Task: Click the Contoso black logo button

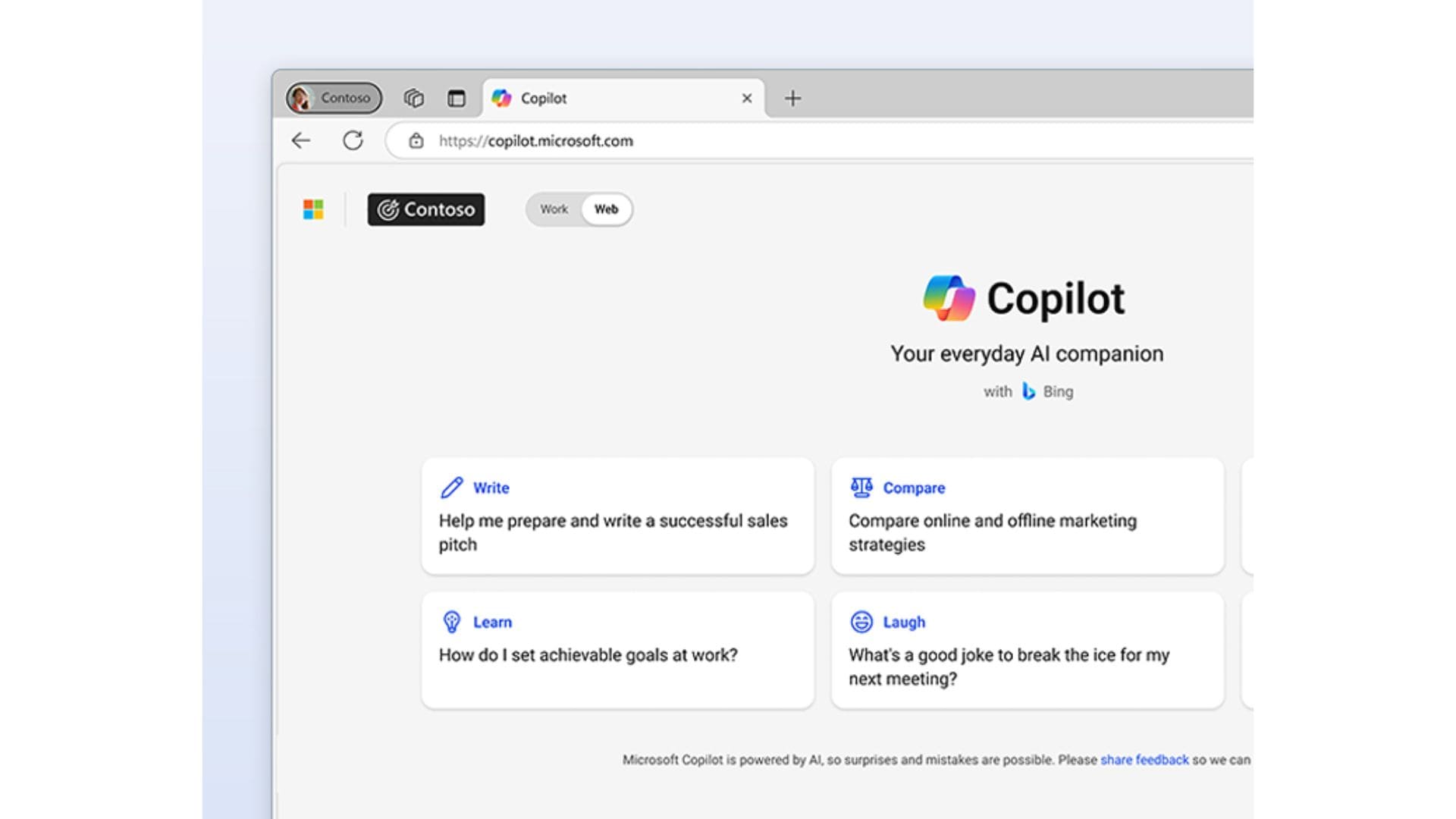Action: tap(426, 209)
